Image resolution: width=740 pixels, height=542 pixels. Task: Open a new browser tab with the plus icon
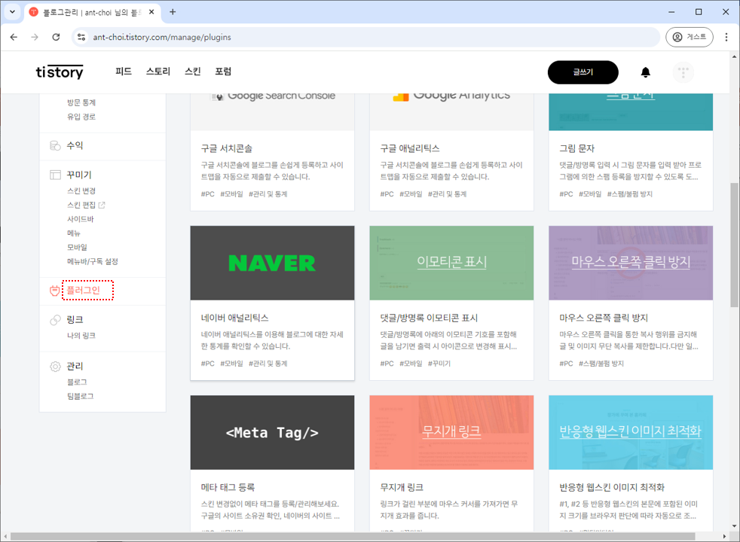(x=173, y=12)
